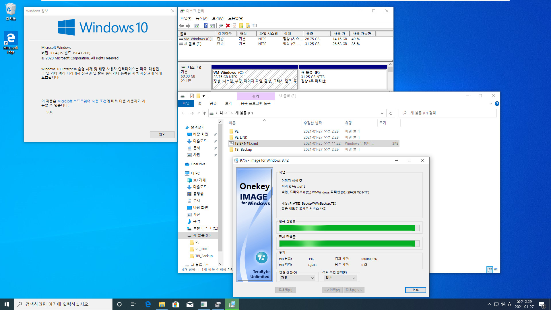
Task: Click the refresh button beside the address bar
Action: coord(391,113)
